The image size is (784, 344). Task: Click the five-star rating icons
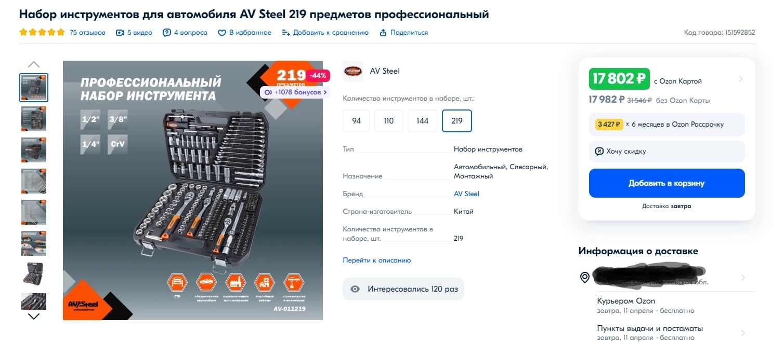point(42,32)
